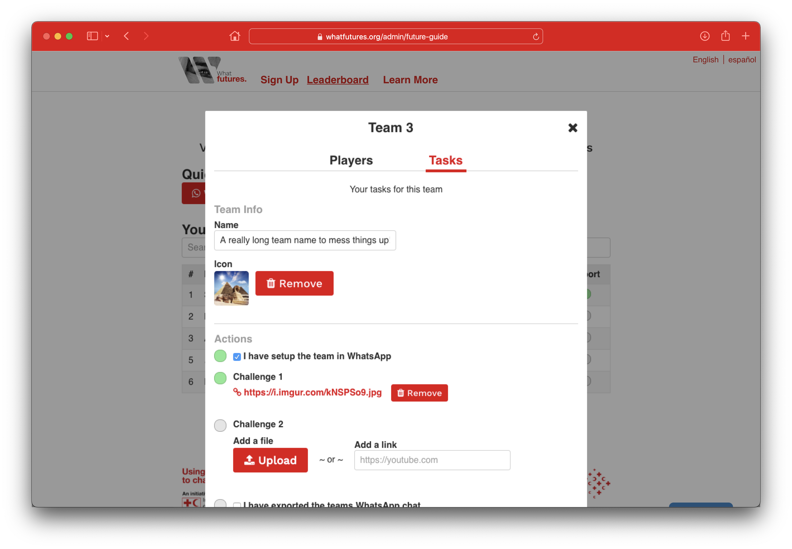Click the browser Home icon
This screenshot has height=549, width=792.
point(235,36)
